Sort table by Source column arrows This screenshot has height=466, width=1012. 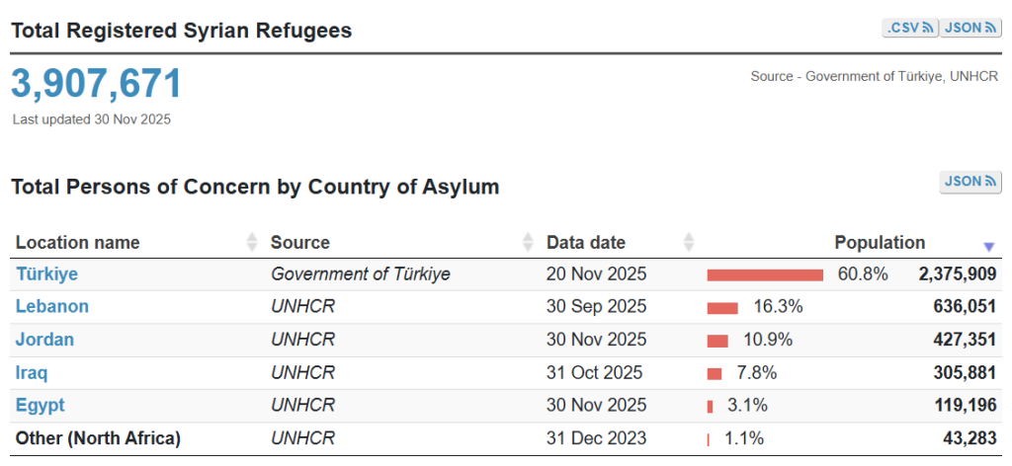pos(527,242)
